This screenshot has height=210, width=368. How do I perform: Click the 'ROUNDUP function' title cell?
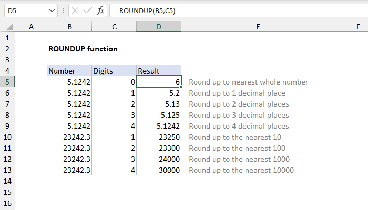[83, 49]
